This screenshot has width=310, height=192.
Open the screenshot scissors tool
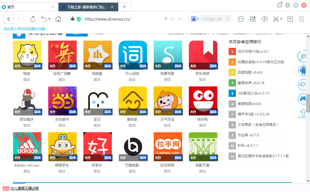[275, 19]
